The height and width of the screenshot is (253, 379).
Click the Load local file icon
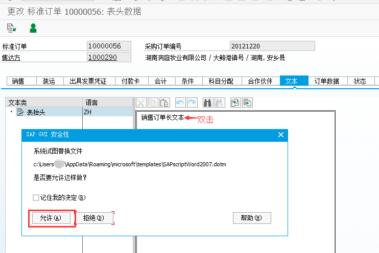click(235, 103)
